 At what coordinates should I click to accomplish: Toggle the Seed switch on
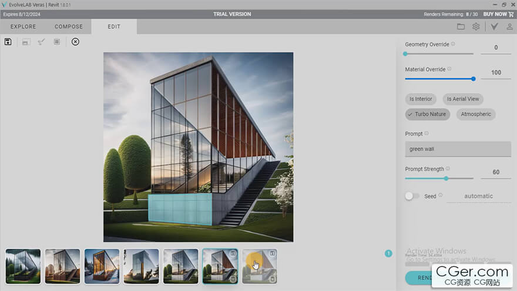click(x=412, y=196)
